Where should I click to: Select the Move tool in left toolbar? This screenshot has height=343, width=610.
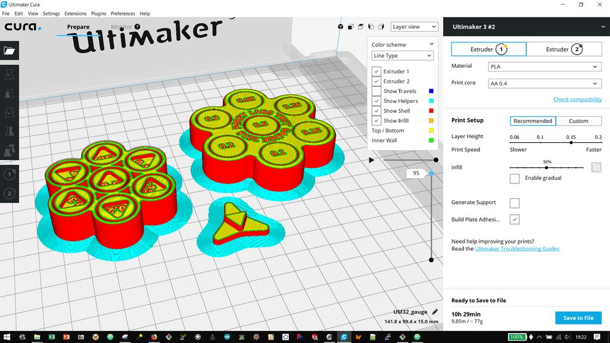[x=10, y=74]
